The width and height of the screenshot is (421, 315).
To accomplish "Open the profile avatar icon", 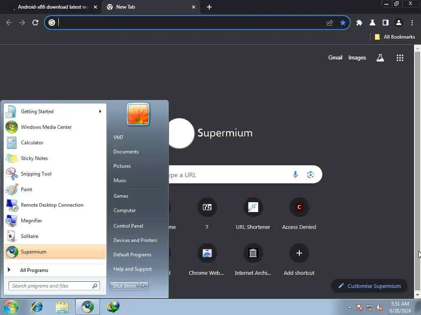I will point(399,23).
